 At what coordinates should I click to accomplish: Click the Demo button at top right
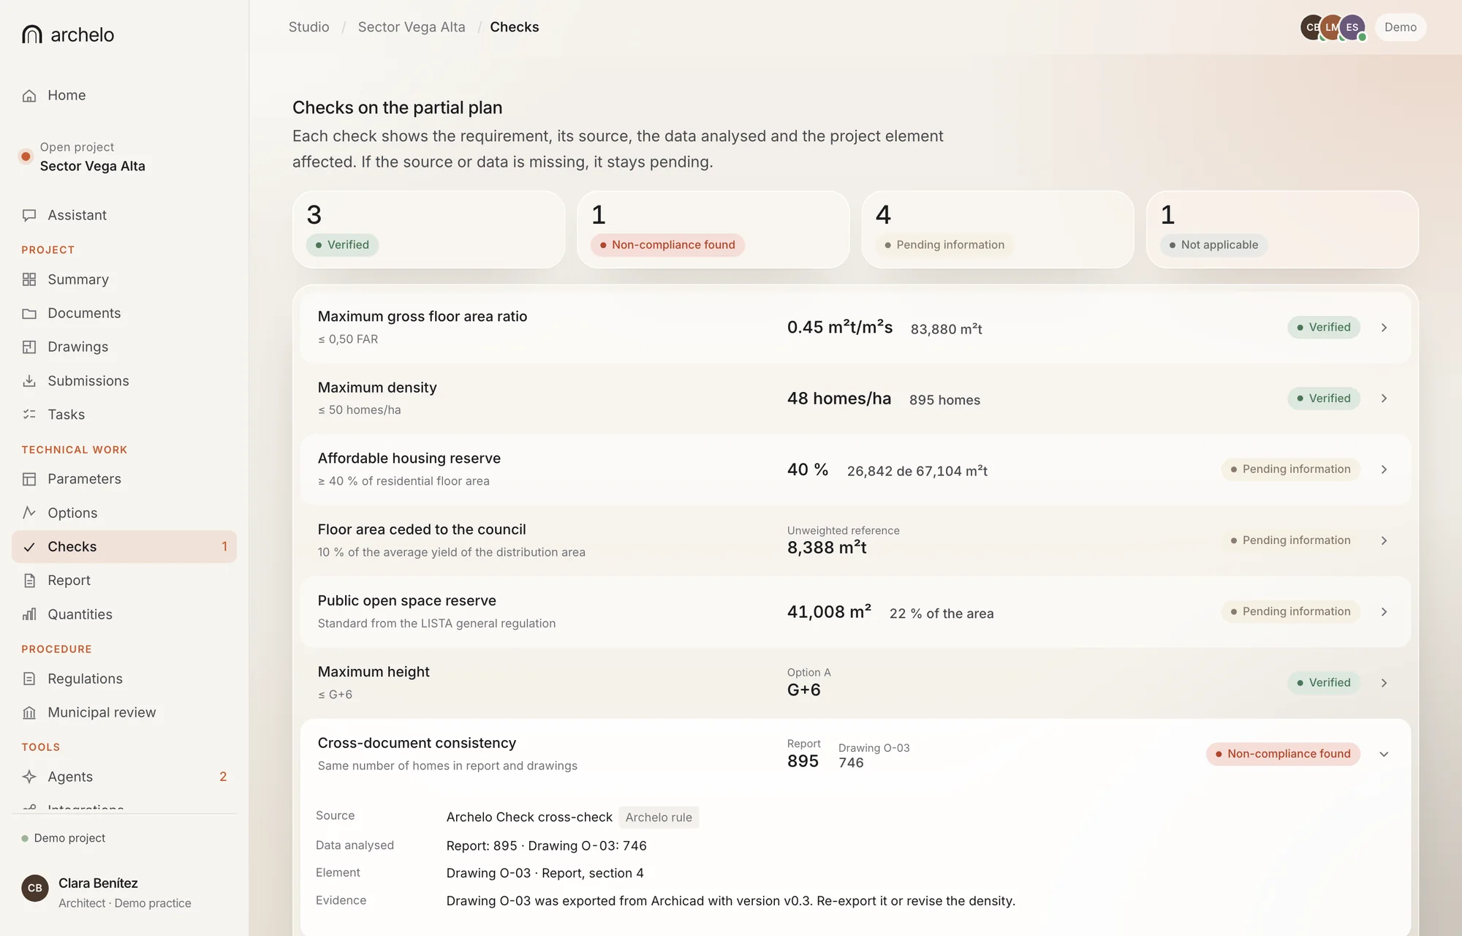tap(1401, 27)
